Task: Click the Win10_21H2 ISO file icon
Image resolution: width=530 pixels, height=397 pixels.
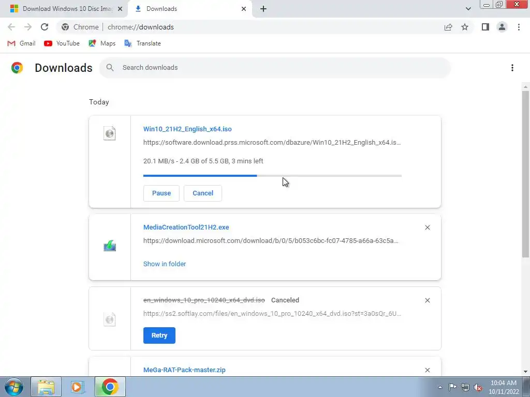Action: [x=110, y=133]
